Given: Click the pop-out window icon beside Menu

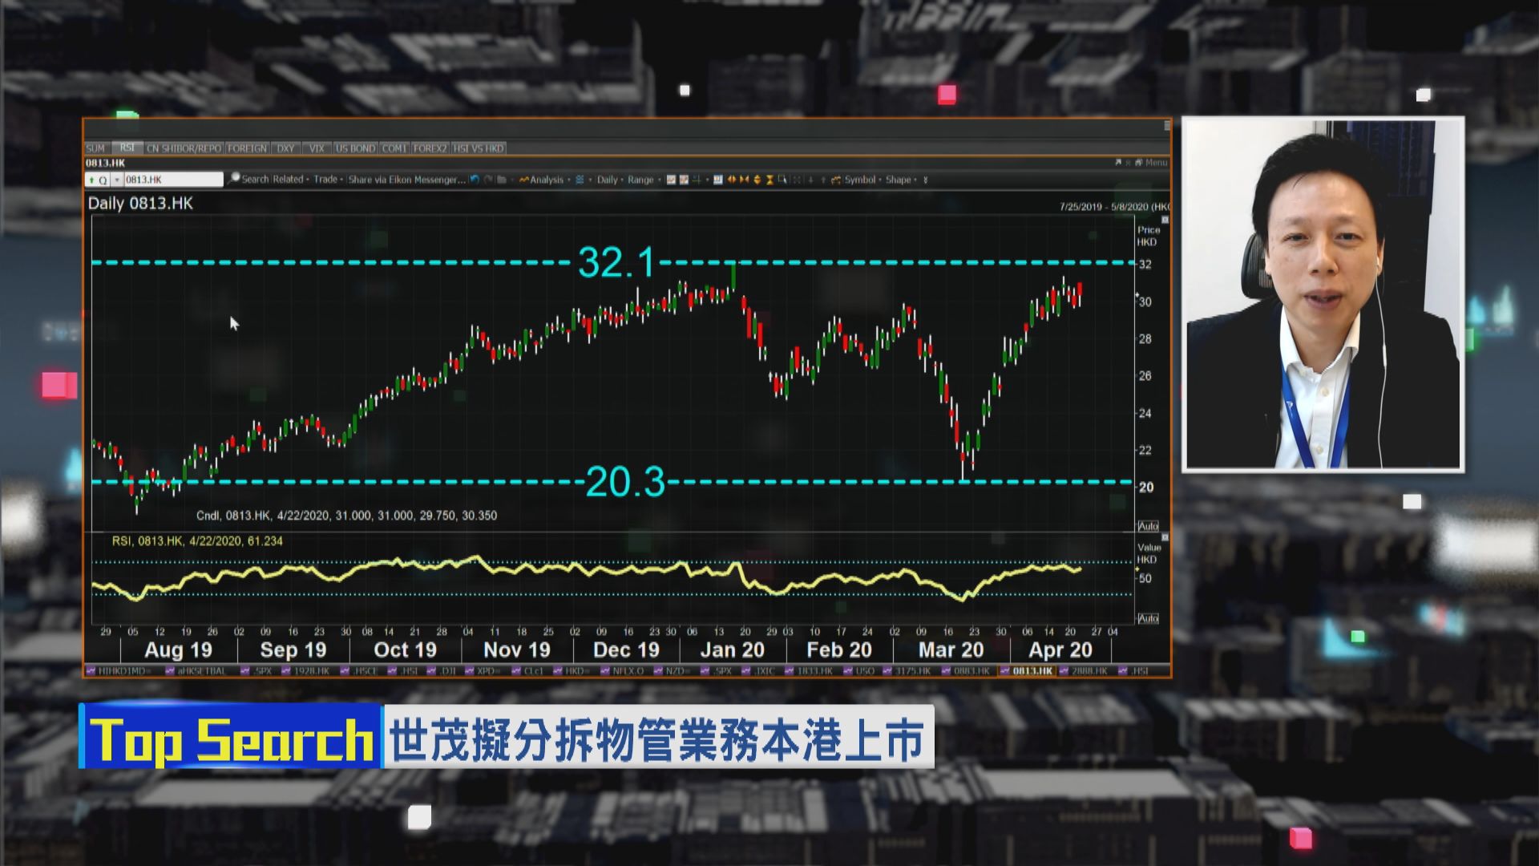Looking at the screenshot, I should click(1118, 161).
